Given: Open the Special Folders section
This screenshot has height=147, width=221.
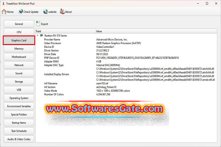Looking at the screenshot, I should [19, 115].
